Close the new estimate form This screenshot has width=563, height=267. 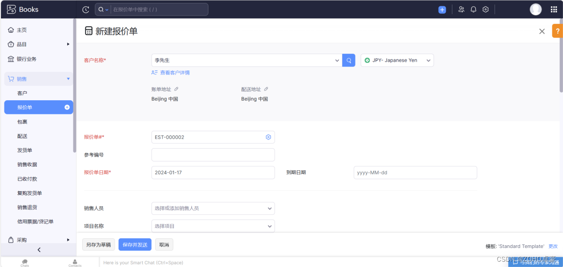[542, 31]
